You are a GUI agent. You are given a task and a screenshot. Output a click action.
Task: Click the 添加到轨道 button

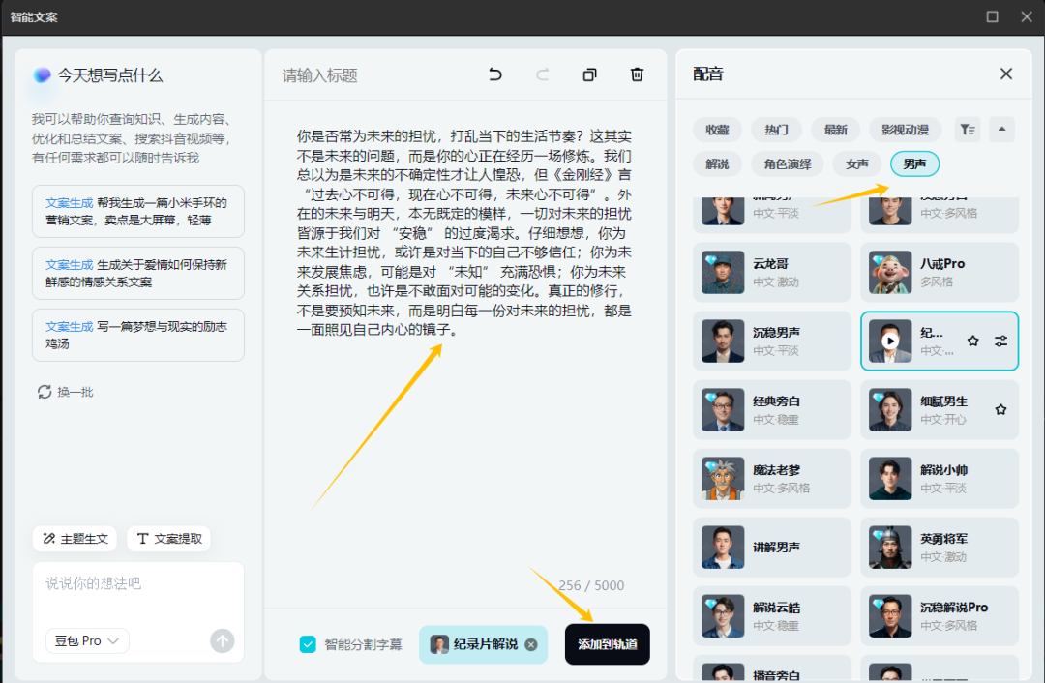(x=607, y=644)
